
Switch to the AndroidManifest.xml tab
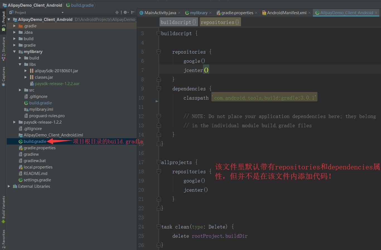(x=287, y=13)
